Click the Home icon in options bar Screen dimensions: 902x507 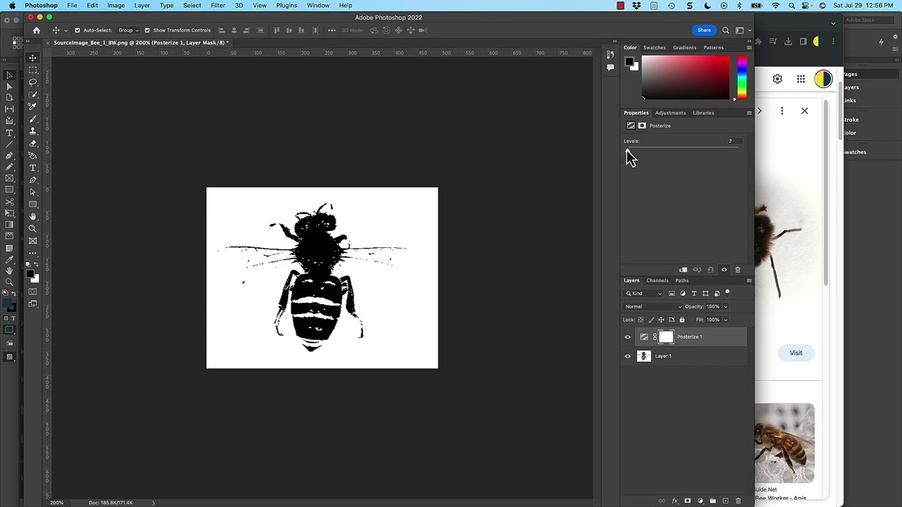coord(37,30)
